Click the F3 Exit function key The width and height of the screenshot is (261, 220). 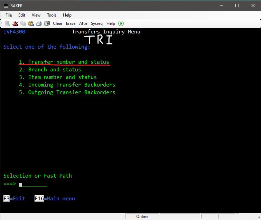coord(14,199)
